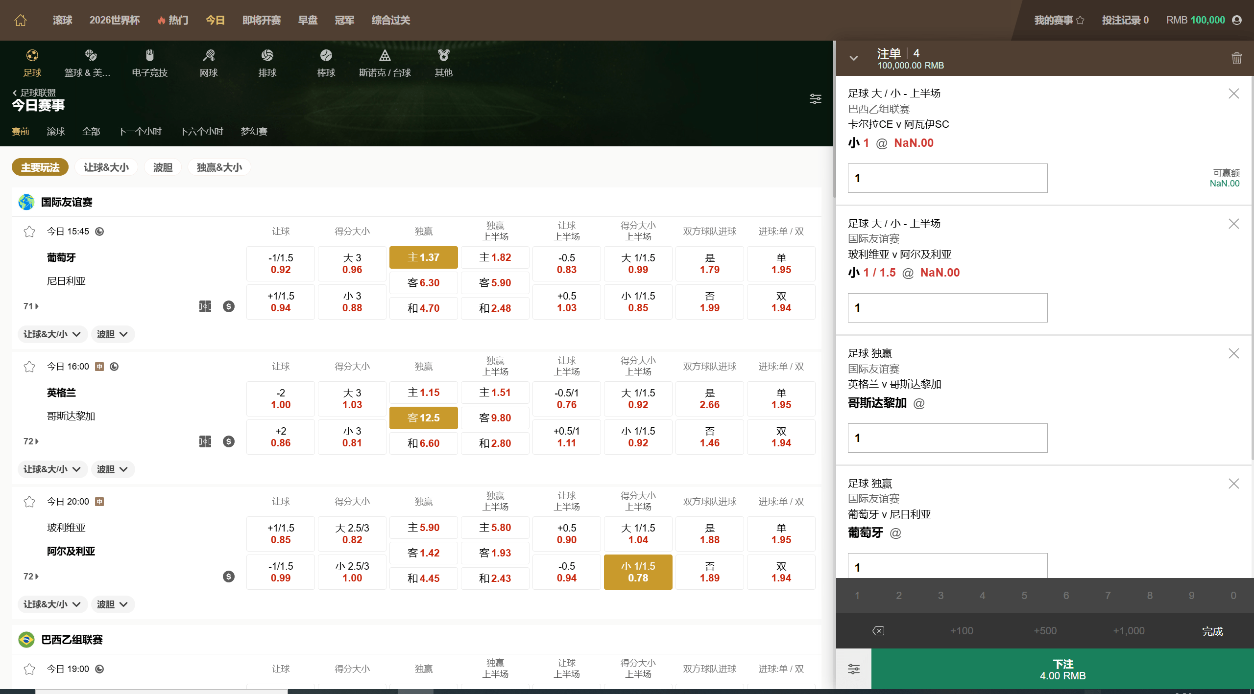
Task: Expand the 波胆 dropdown under the England match
Action: coord(113,469)
